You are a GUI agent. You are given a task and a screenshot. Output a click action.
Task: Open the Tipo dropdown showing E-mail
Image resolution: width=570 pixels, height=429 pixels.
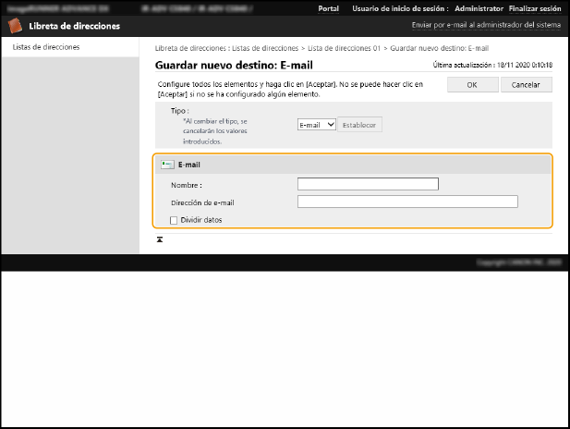[316, 124]
